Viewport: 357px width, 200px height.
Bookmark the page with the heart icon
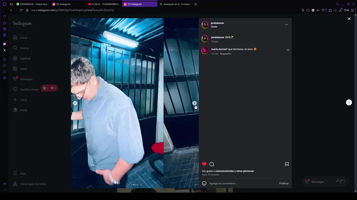[323, 10]
